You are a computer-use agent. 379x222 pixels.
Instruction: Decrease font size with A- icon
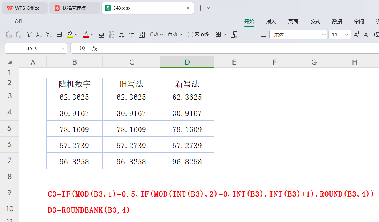[367, 35]
